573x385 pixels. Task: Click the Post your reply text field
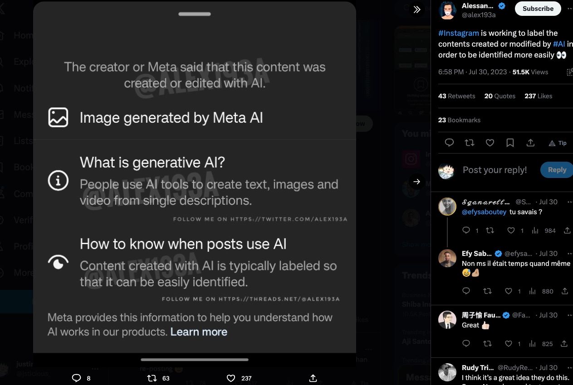pos(495,170)
